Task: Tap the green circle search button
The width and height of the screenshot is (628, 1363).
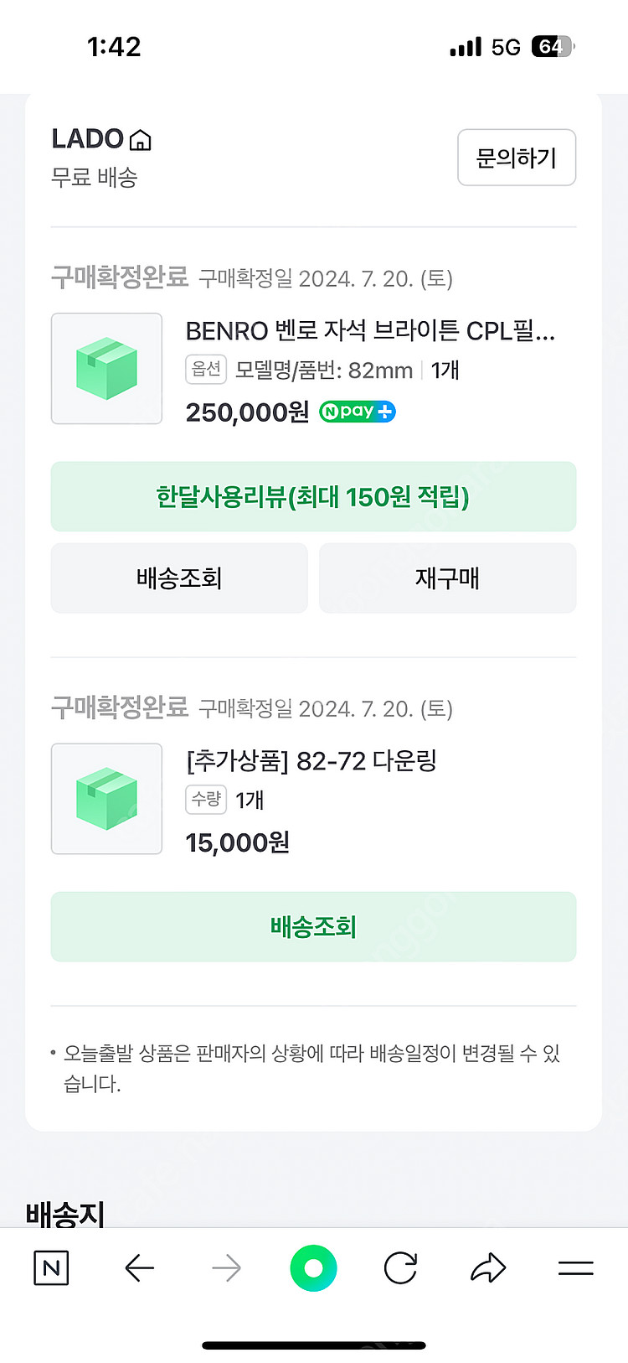Action: [x=313, y=1267]
